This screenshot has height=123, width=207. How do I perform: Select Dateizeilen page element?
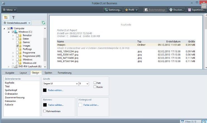[x=10, y=101]
